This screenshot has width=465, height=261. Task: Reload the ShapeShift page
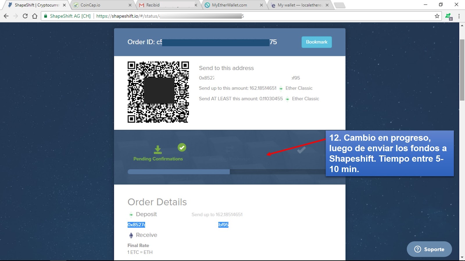click(25, 16)
